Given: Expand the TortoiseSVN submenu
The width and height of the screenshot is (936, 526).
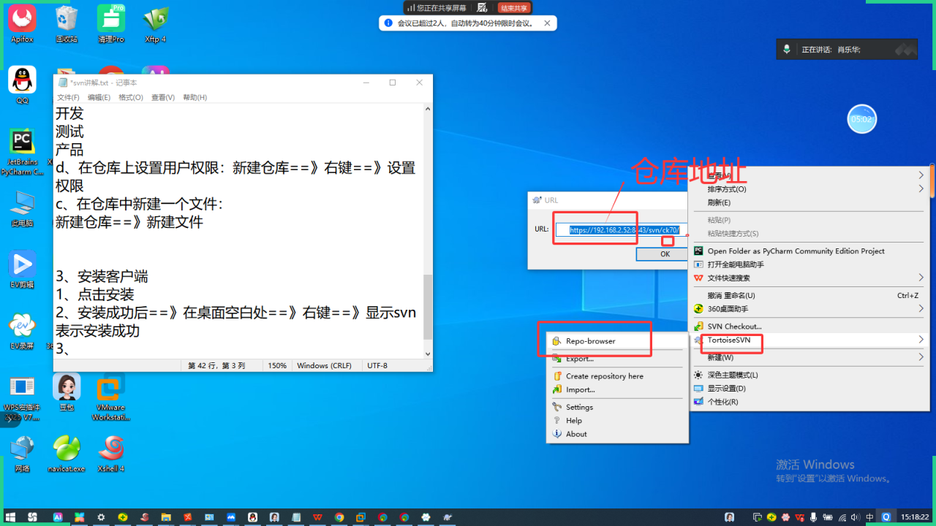Looking at the screenshot, I should pyautogui.click(x=731, y=340).
